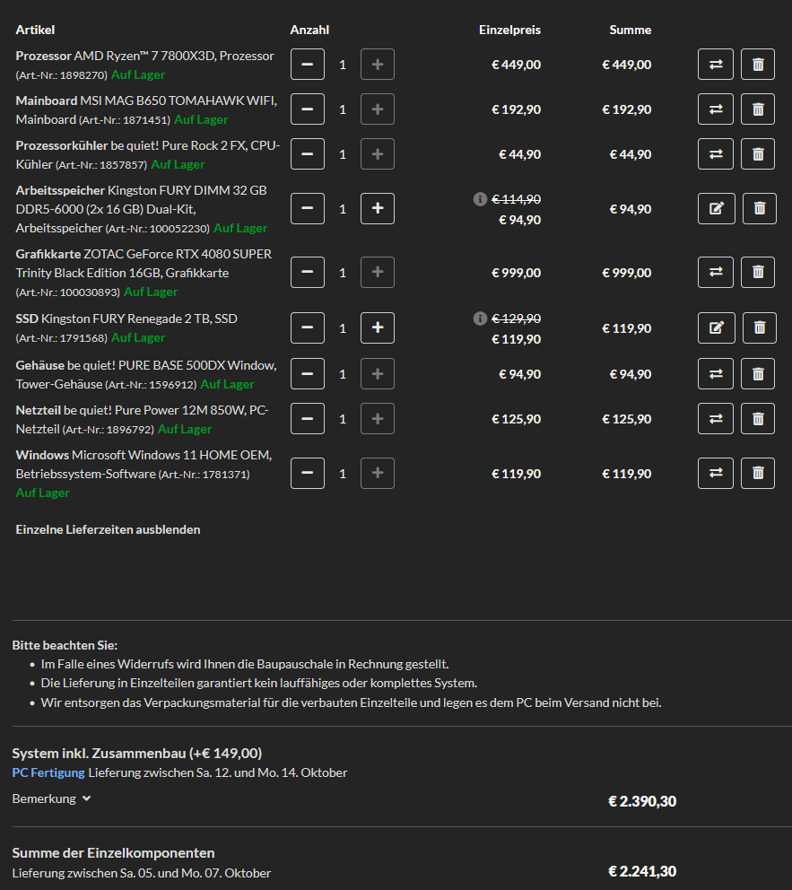Decrease quantity of Kingston FURY DIMM 32 GB

[x=308, y=208]
